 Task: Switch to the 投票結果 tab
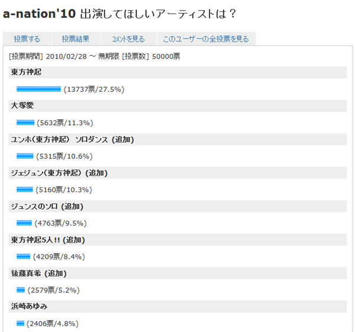coord(75,39)
